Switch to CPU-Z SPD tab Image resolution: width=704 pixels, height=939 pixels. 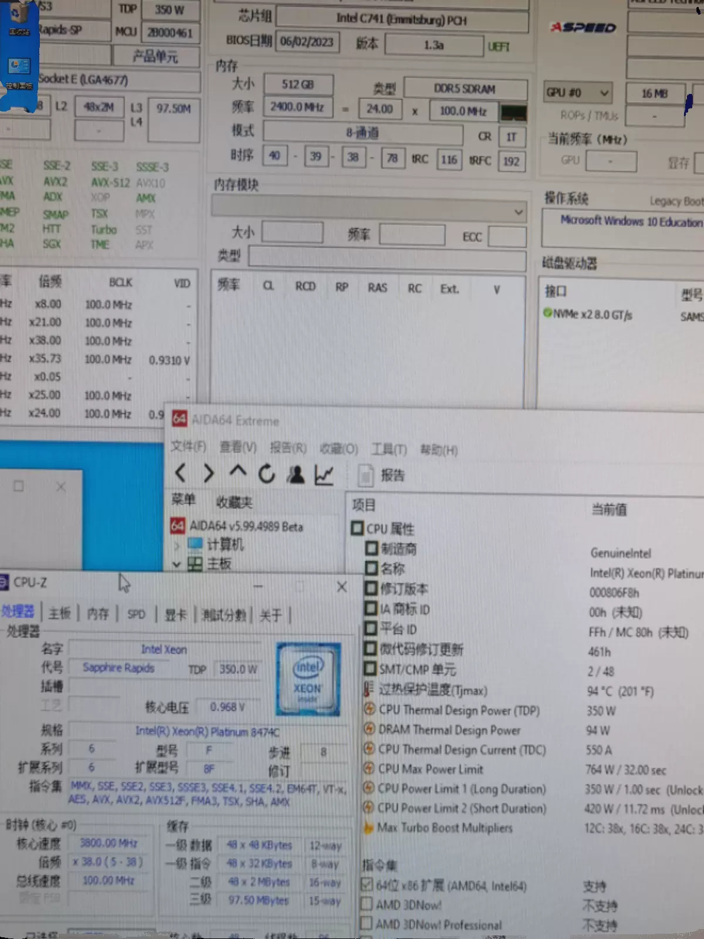coord(136,614)
